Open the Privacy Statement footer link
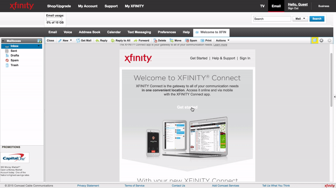The height and width of the screenshot is (188, 336). click(x=88, y=186)
